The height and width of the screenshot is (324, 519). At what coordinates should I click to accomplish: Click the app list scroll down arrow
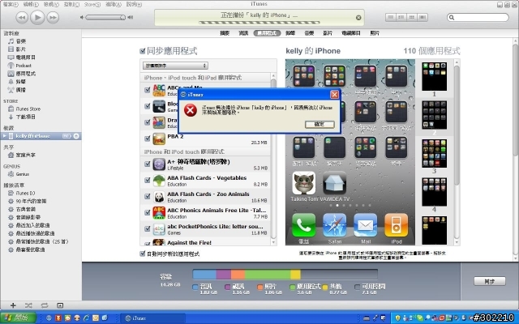click(x=273, y=242)
